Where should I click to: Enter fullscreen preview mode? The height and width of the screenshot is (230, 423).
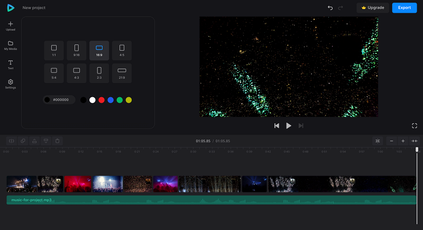[x=415, y=126]
